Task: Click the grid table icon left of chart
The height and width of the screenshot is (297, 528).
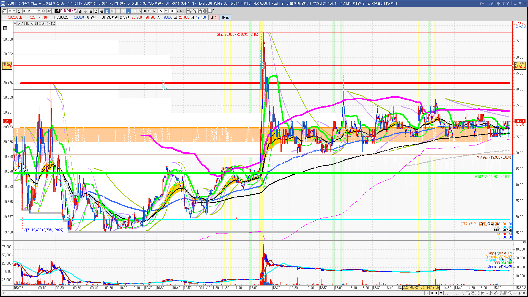Action: [x=5, y=28]
